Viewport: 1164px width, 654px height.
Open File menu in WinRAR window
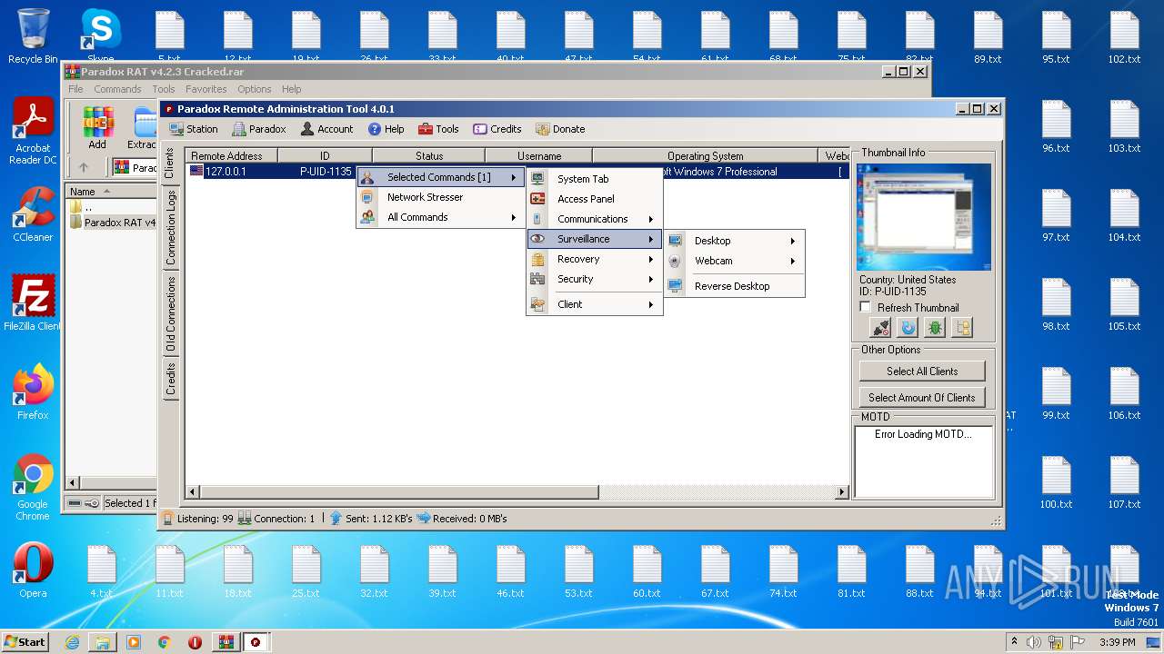tap(75, 89)
